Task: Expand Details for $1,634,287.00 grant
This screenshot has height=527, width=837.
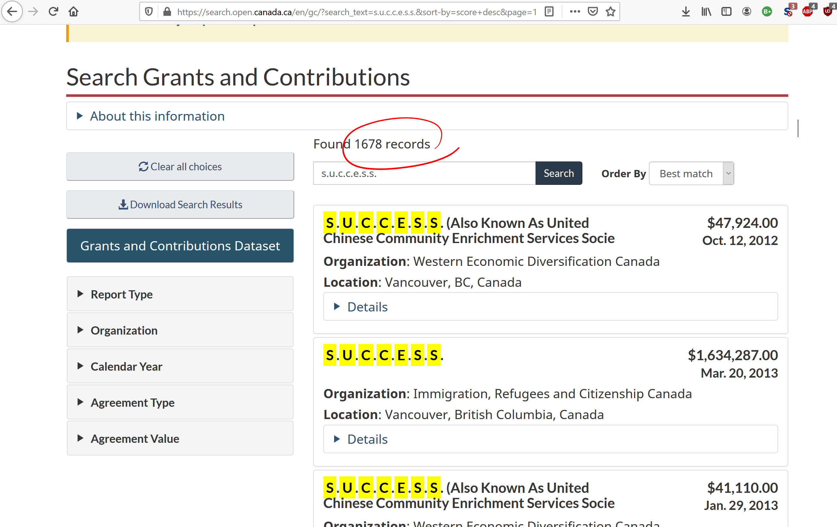Action: (x=550, y=439)
